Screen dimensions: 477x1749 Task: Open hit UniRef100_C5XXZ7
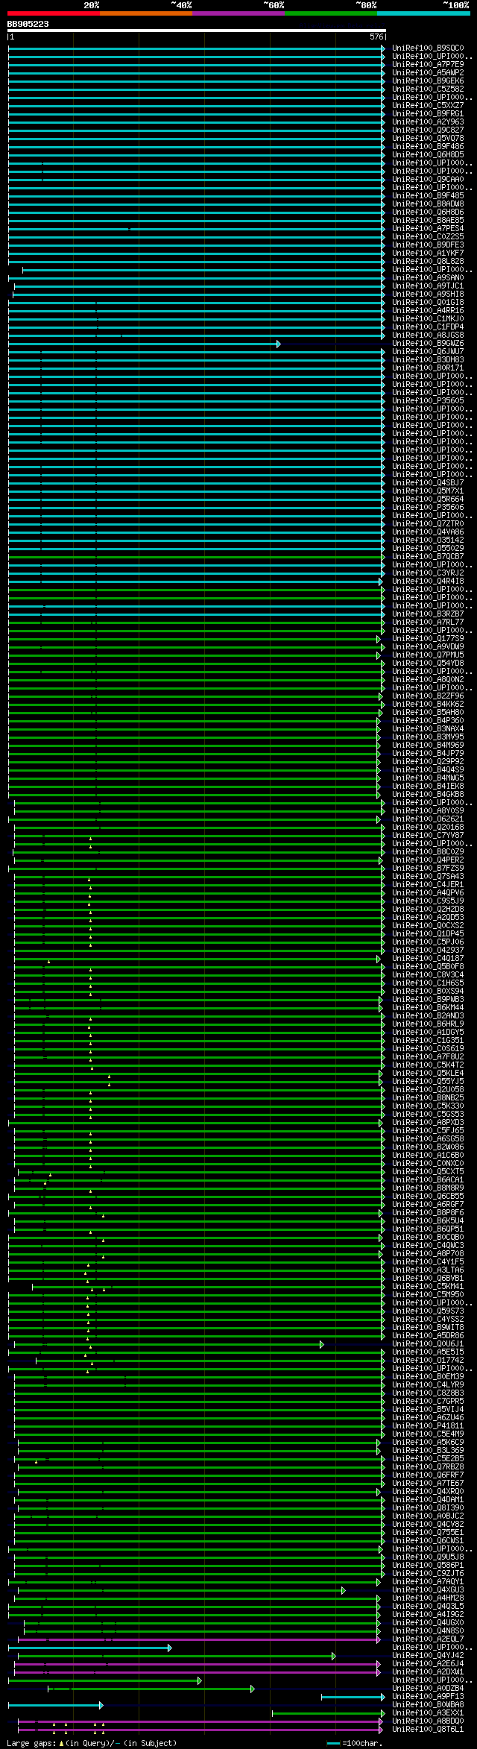(428, 105)
